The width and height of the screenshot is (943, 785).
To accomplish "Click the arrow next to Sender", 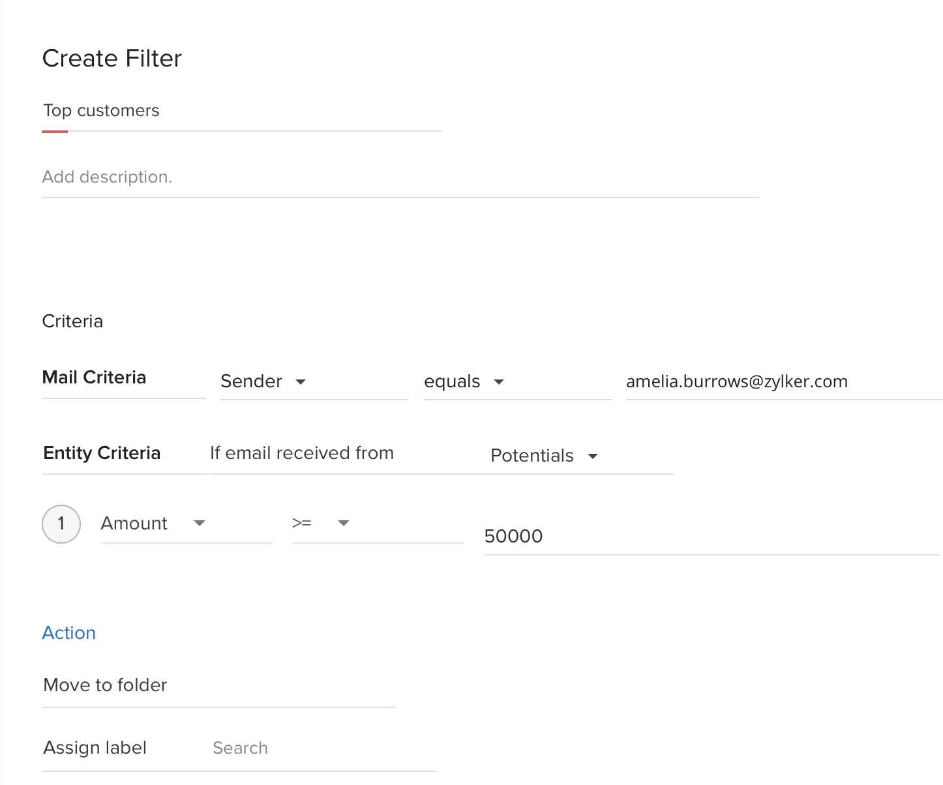I will pyautogui.click(x=301, y=382).
